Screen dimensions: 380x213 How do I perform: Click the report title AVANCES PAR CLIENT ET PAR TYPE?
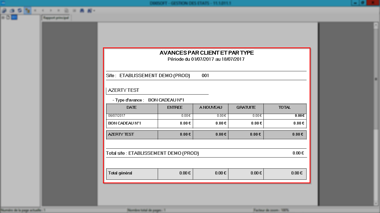point(206,53)
